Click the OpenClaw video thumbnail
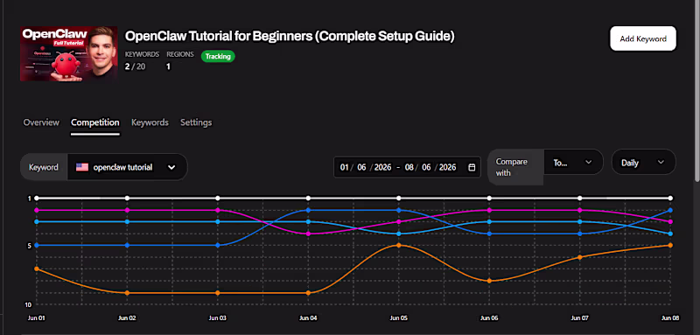This screenshot has height=335, width=700. point(69,53)
